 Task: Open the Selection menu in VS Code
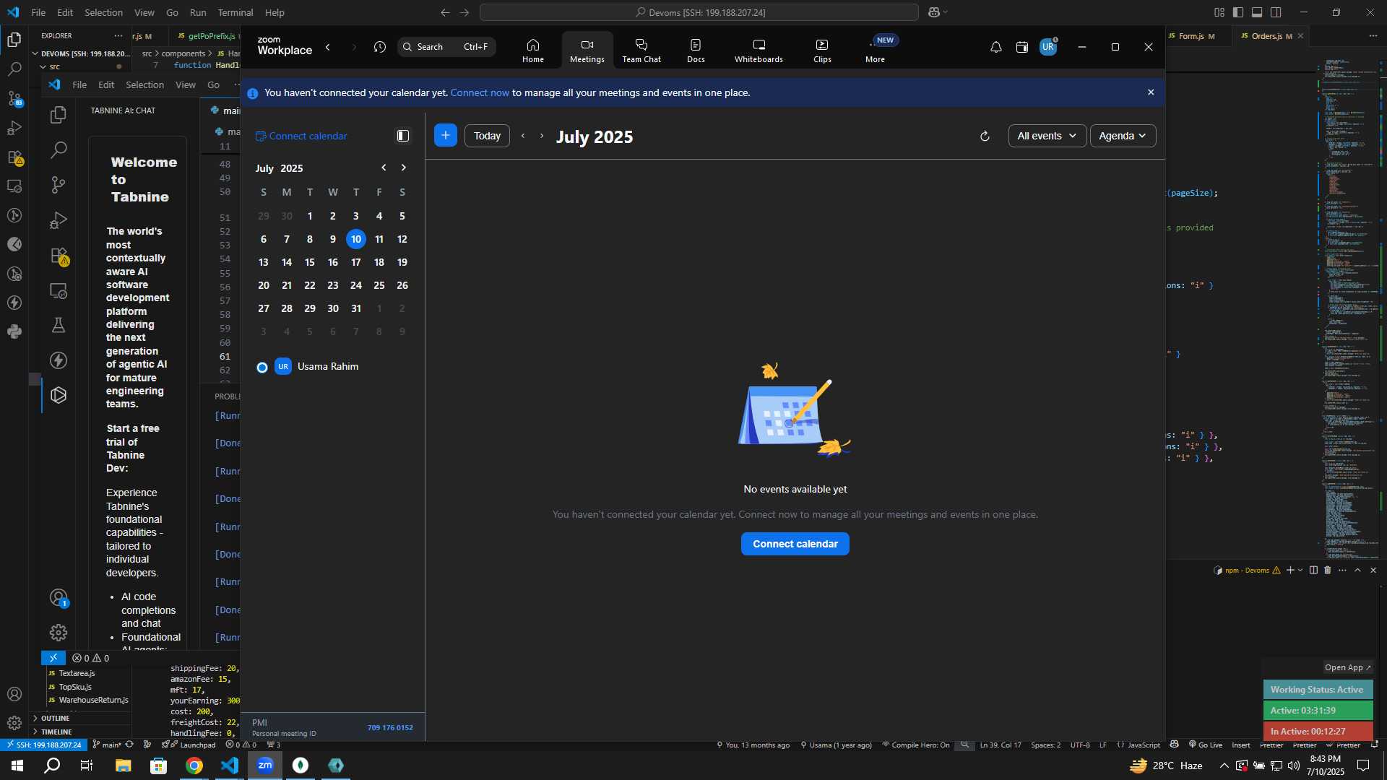click(103, 12)
